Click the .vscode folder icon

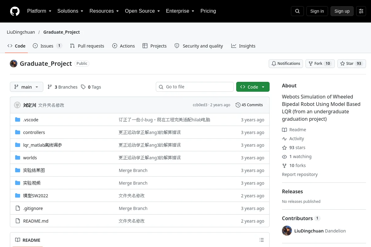pyautogui.click(x=18, y=120)
